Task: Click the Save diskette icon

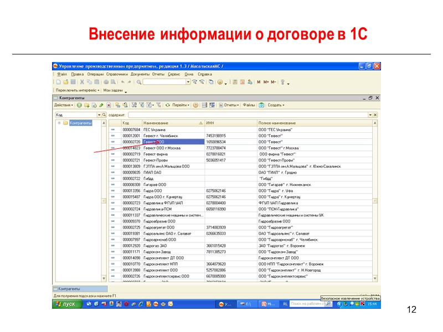Action: tap(73, 82)
